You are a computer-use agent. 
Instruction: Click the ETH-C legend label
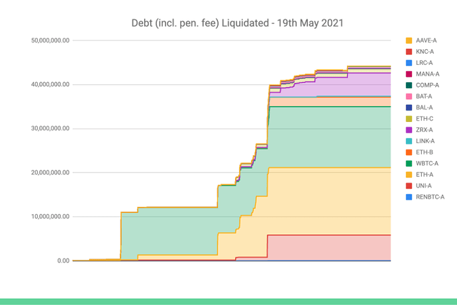tap(426, 119)
